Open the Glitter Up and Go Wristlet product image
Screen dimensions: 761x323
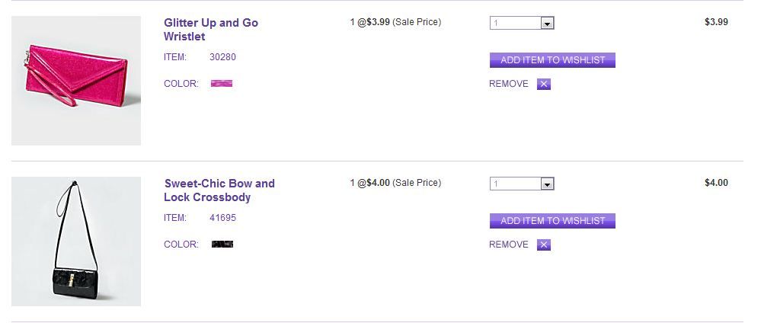(x=76, y=81)
